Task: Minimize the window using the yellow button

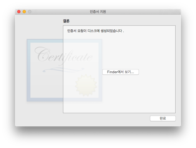Action: (24, 12)
